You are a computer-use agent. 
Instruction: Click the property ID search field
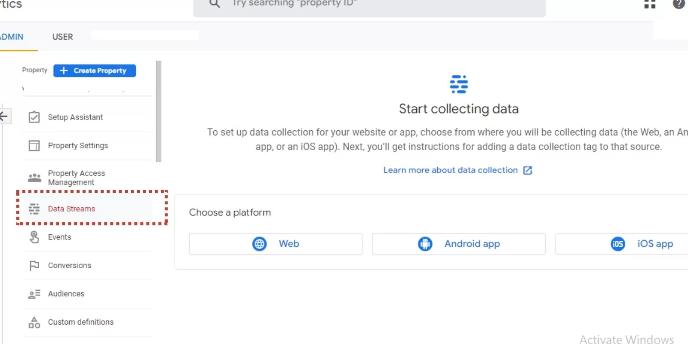pos(369,5)
